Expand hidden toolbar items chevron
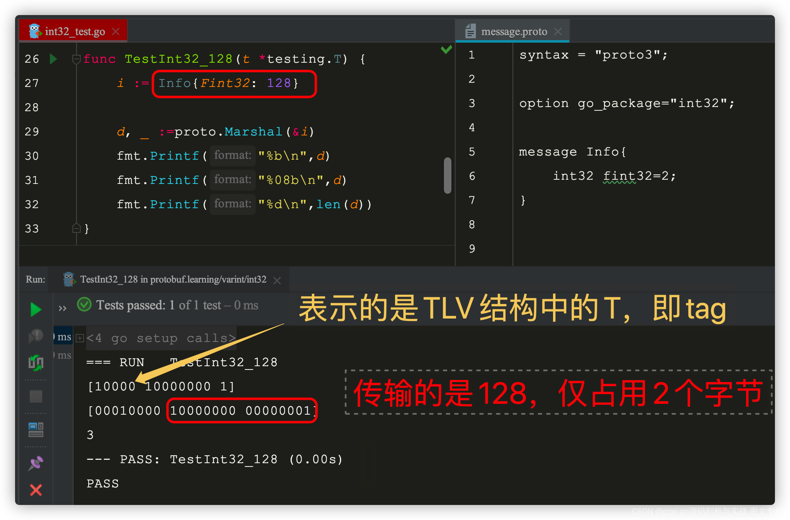790x520 pixels. (62, 308)
